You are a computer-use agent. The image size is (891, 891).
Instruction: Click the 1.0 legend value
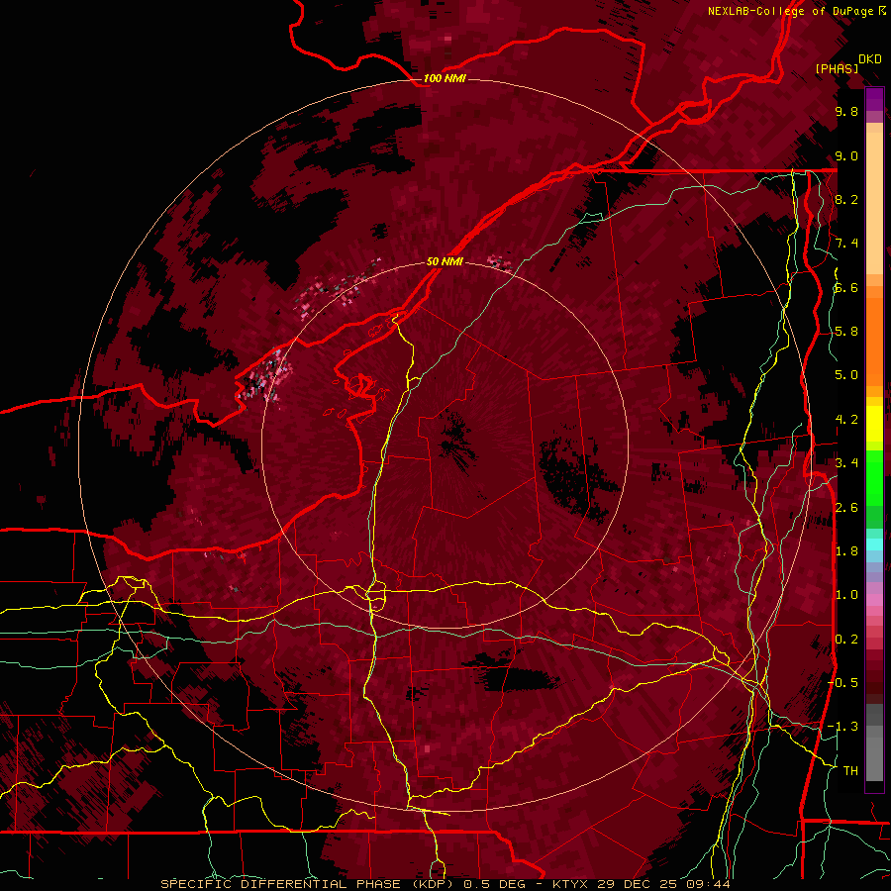click(846, 595)
